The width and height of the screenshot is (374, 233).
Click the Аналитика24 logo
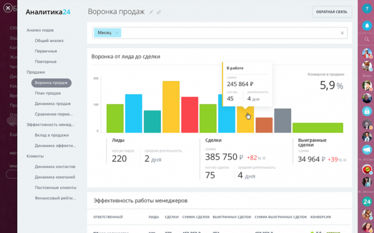48,12
